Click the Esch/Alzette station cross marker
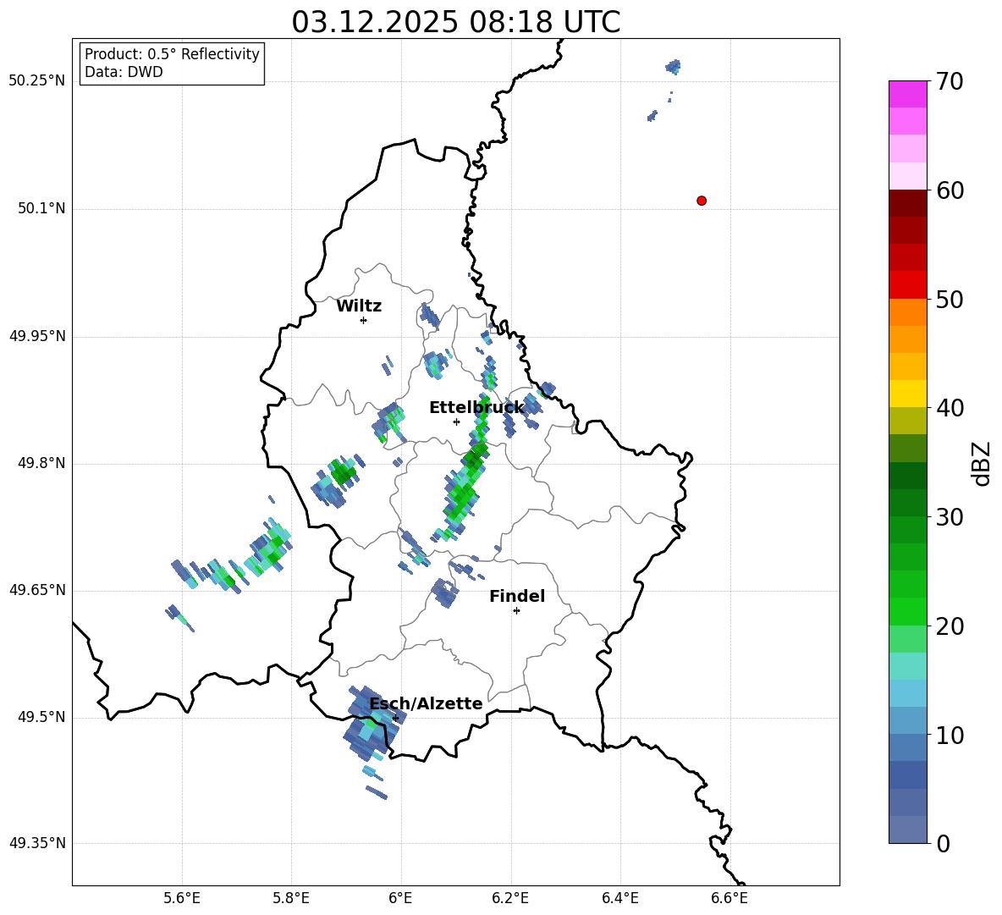 [395, 718]
